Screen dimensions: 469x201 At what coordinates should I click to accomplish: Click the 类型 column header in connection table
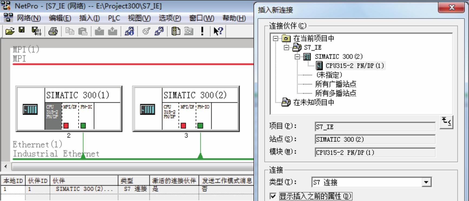point(134,180)
